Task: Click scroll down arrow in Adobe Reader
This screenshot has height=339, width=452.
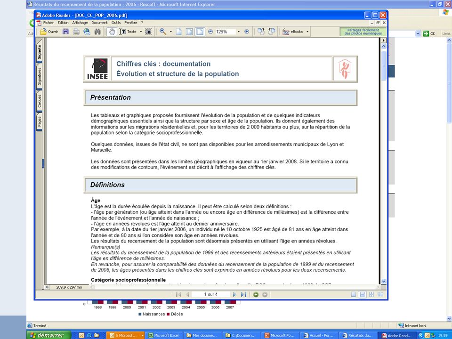Action: 384,281
